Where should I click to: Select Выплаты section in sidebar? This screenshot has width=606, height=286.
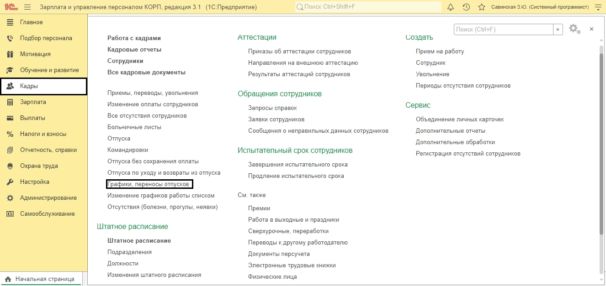point(44,118)
